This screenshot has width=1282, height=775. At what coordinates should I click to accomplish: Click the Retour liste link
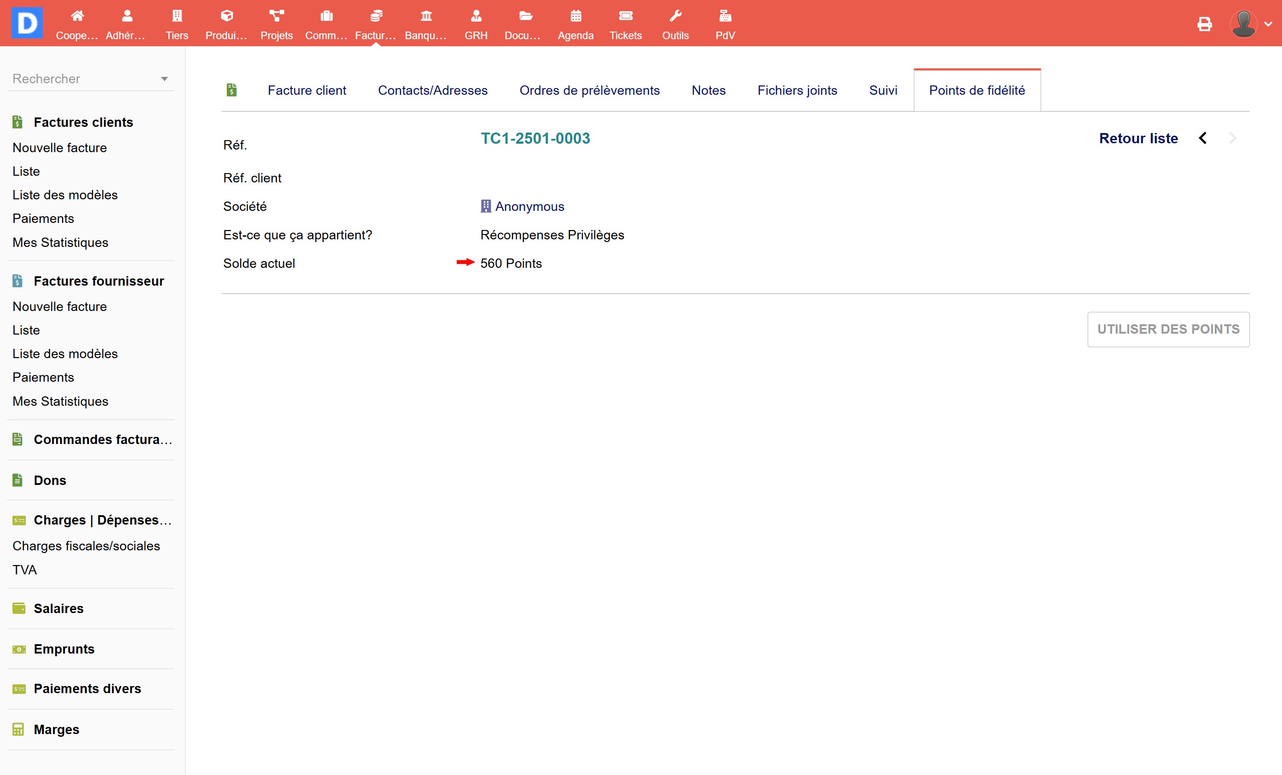click(1138, 138)
